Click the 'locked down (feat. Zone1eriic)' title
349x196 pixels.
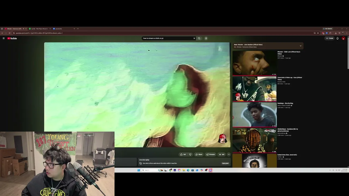(287, 155)
